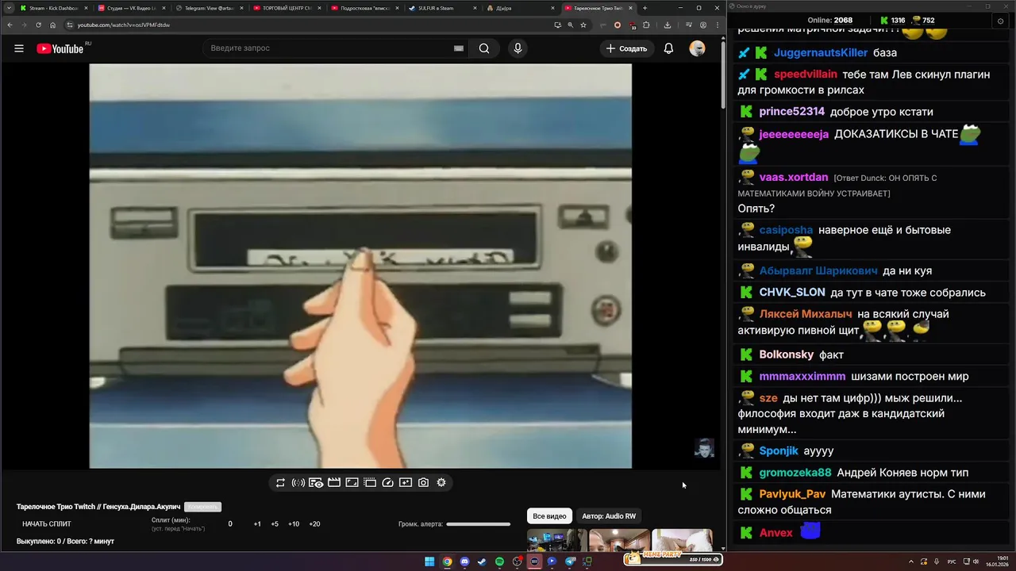Click username JuggernautsKiller in chat
Screen dimensions: 1016x571
tap(821, 53)
